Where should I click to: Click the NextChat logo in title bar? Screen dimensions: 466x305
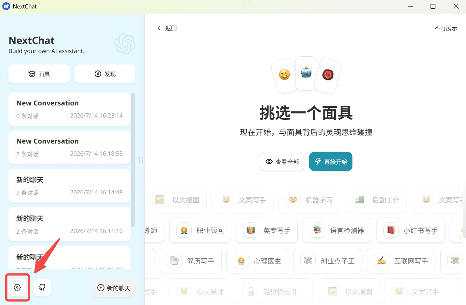tap(6, 6)
